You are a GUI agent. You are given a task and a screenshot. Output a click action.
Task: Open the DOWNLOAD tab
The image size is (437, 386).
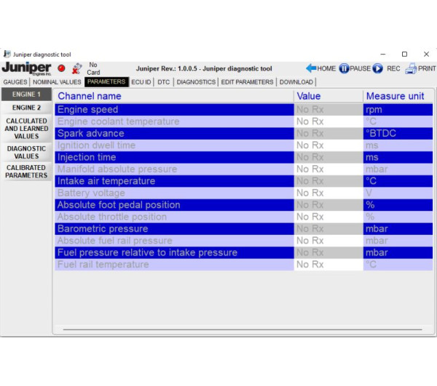(x=296, y=82)
